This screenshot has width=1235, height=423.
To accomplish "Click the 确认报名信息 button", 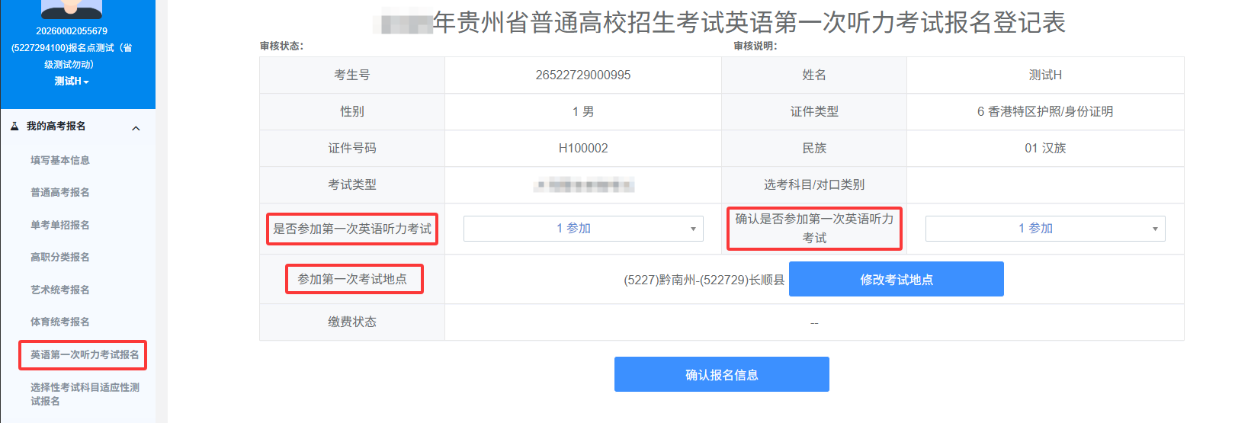I will click(x=722, y=374).
